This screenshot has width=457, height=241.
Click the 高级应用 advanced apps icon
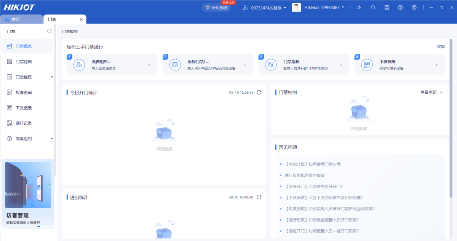coord(10,138)
